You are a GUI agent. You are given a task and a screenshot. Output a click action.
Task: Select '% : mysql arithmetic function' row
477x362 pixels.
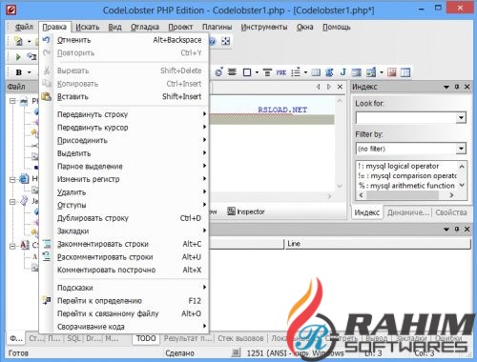click(407, 186)
